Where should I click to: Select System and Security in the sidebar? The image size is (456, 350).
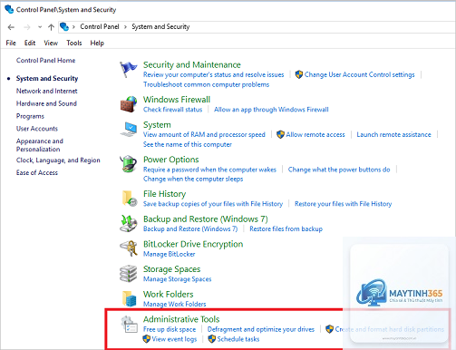point(47,78)
